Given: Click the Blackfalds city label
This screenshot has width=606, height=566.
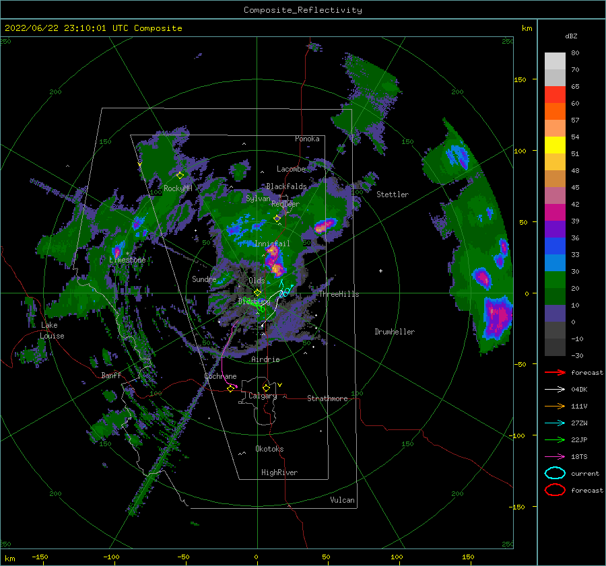Looking at the screenshot, I should (x=286, y=186).
